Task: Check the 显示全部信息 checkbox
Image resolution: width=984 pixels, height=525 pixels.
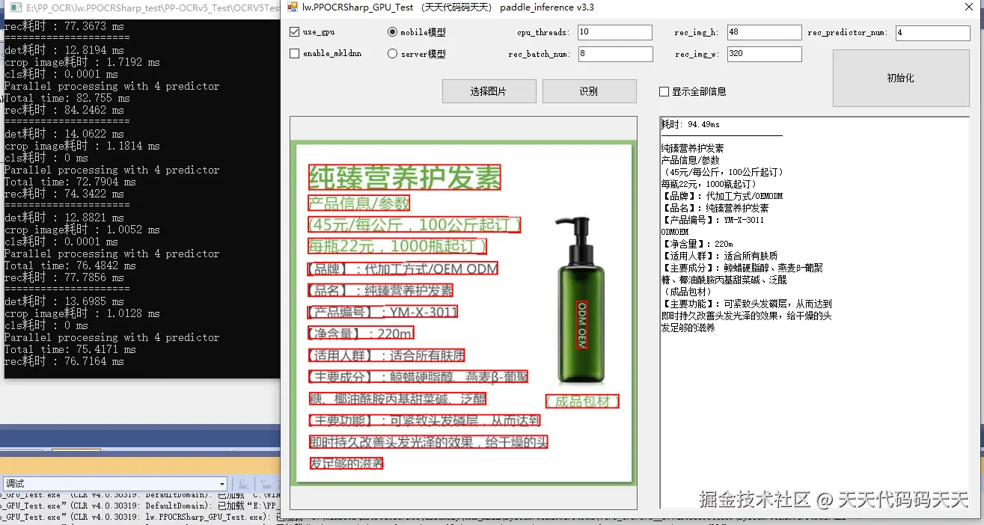Action: coord(663,91)
